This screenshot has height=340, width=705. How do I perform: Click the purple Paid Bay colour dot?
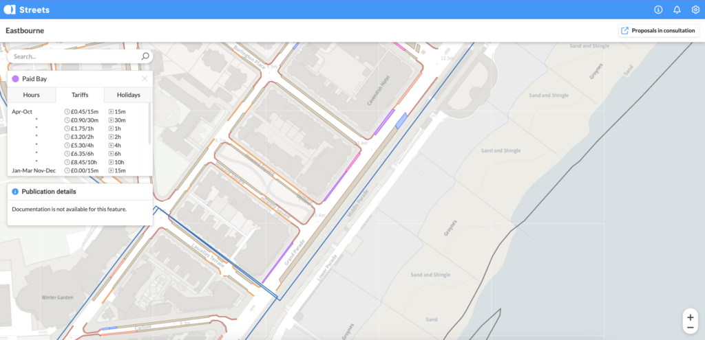click(x=15, y=78)
